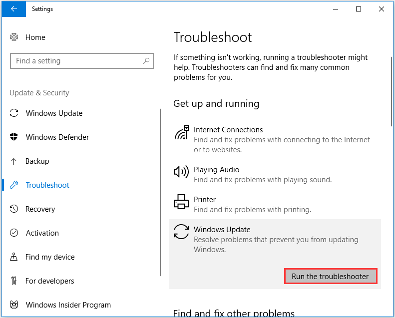
Task: Click the Windows Defender shield icon
Action: 14,137
